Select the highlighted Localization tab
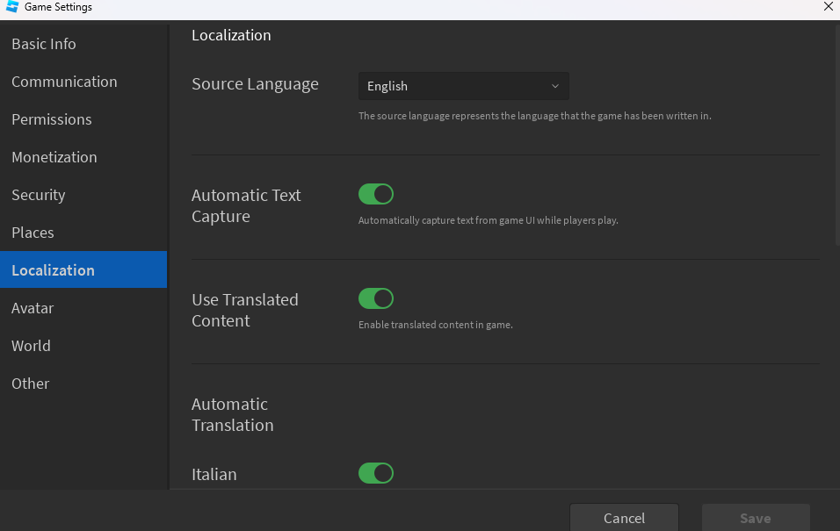This screenshot has width=840, height=531. coord(83,269)
